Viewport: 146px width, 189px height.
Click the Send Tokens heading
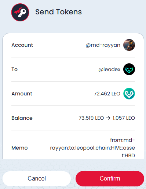58,12
